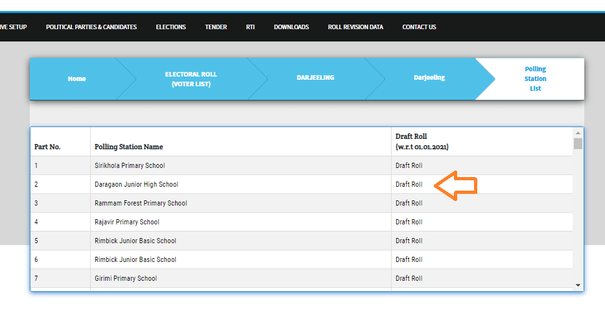The width and height of the screenshot is (605, 321).
Task: Open the Roll Revision Data menu
Action: pos(355,27)
